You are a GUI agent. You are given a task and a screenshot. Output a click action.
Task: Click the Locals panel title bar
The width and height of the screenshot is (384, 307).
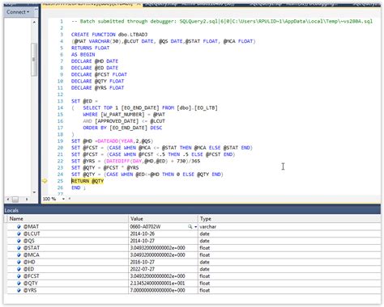click(x=192, y=210)
